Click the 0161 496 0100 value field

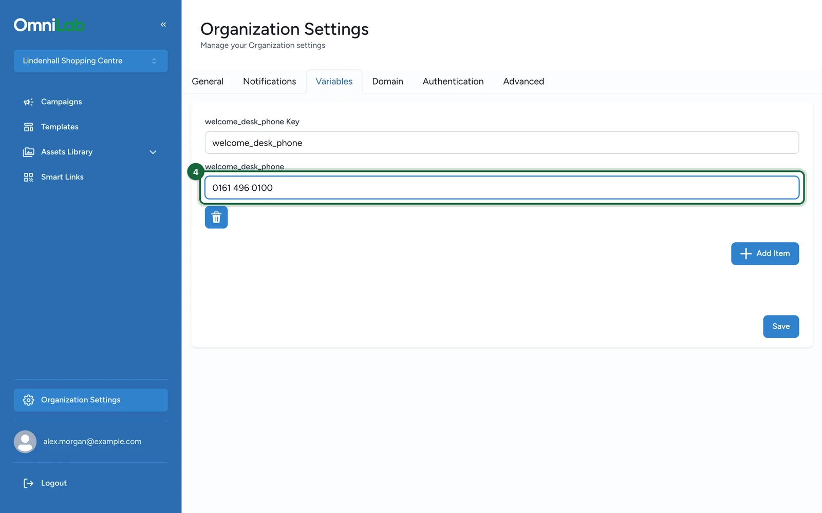[502, 188]
